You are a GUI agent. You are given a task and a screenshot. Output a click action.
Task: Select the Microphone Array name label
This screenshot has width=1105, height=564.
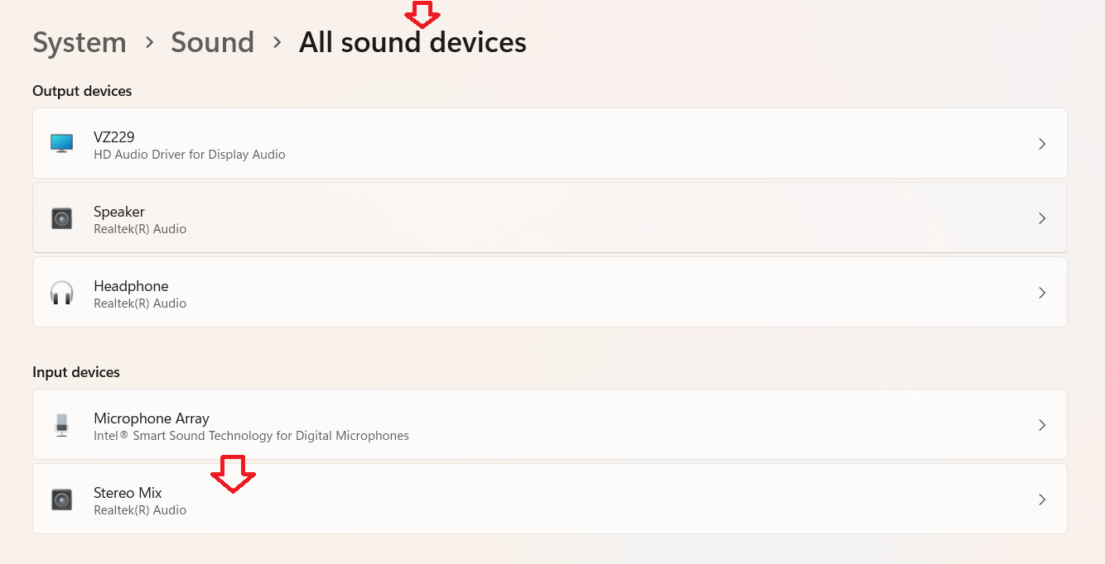click(152, 418)
